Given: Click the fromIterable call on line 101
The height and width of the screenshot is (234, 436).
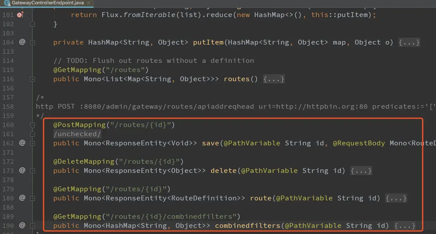Looking at the screenshot, I should point(149,15).
